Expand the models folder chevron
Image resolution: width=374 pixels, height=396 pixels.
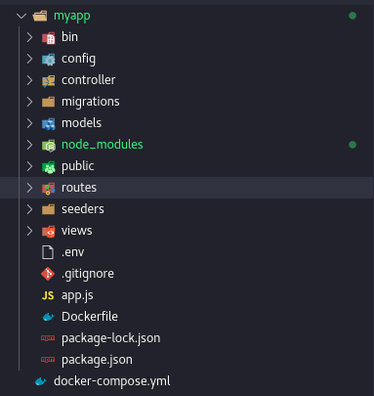[x=29, y=123]
